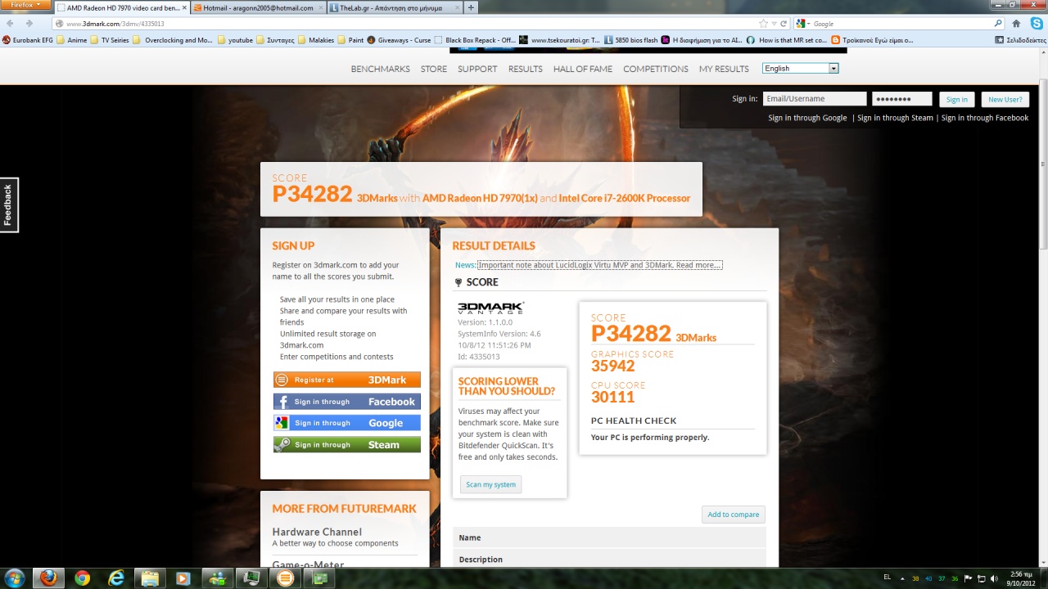The image size is (1048, 589).
Task: Open the TV Seiries bookmarks folder
Action: coord(110,39)
